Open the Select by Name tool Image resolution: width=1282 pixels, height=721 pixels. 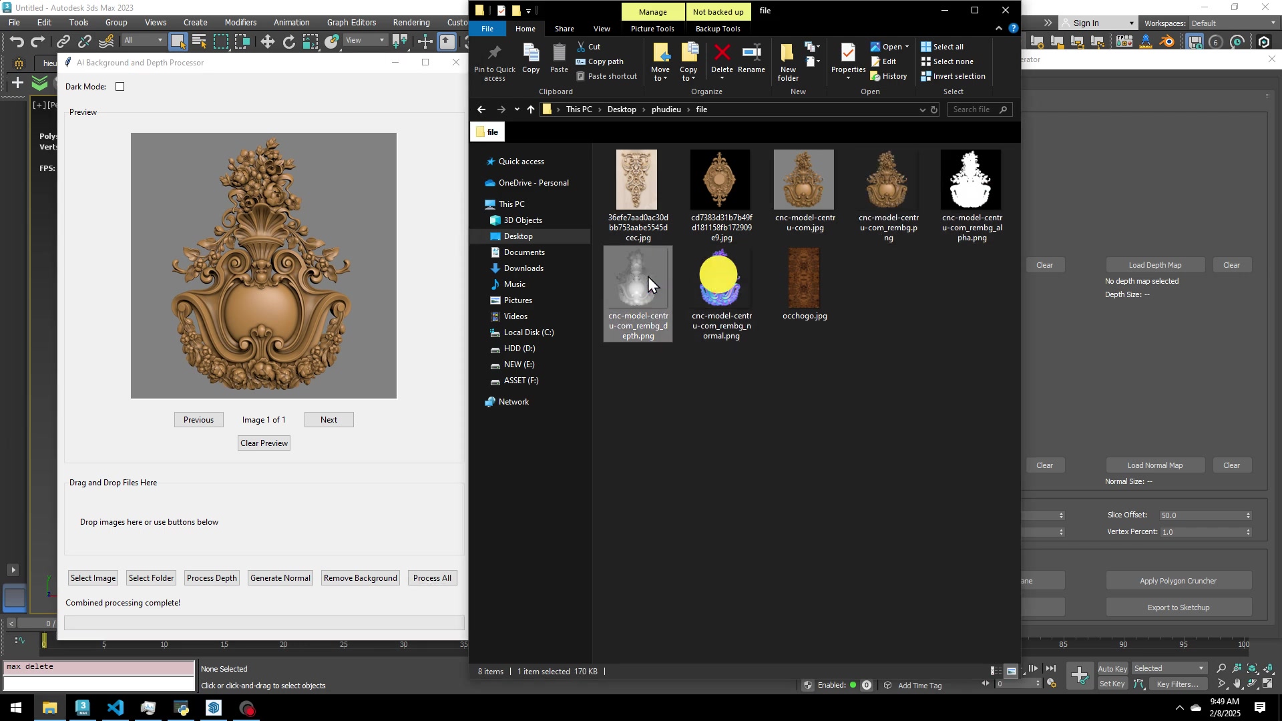pos(199,41)
